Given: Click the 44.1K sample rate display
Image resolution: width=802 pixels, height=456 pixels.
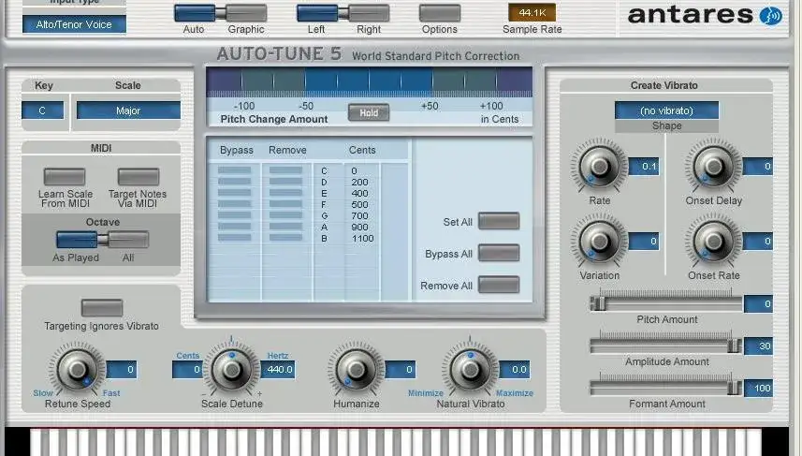Looking at the screenshot, I should (532, 12).
